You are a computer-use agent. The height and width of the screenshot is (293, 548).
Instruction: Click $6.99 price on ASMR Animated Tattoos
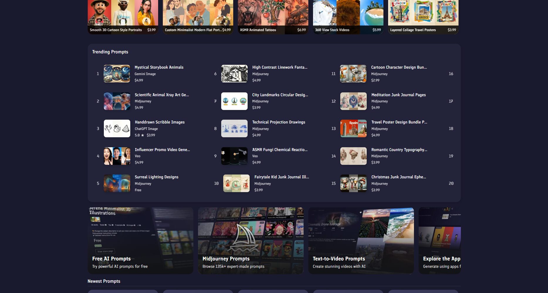(302, 30)
